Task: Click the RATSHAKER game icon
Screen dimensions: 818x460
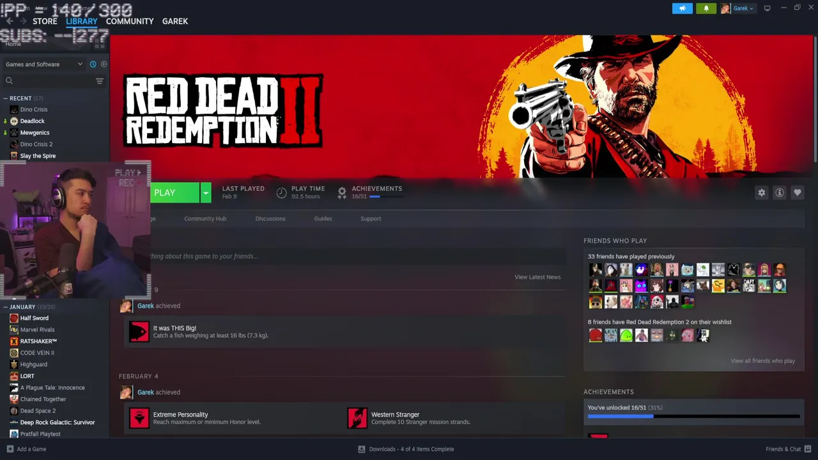Action: (x=14, y=341)
